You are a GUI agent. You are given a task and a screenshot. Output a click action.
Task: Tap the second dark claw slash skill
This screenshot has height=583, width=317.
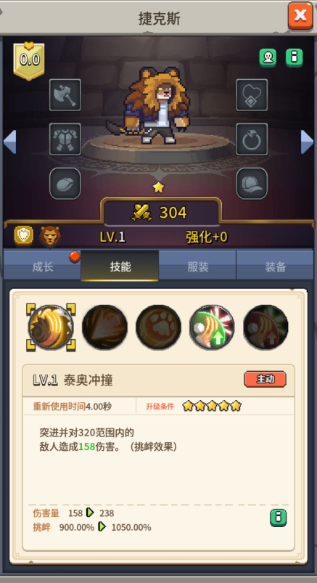104,327
